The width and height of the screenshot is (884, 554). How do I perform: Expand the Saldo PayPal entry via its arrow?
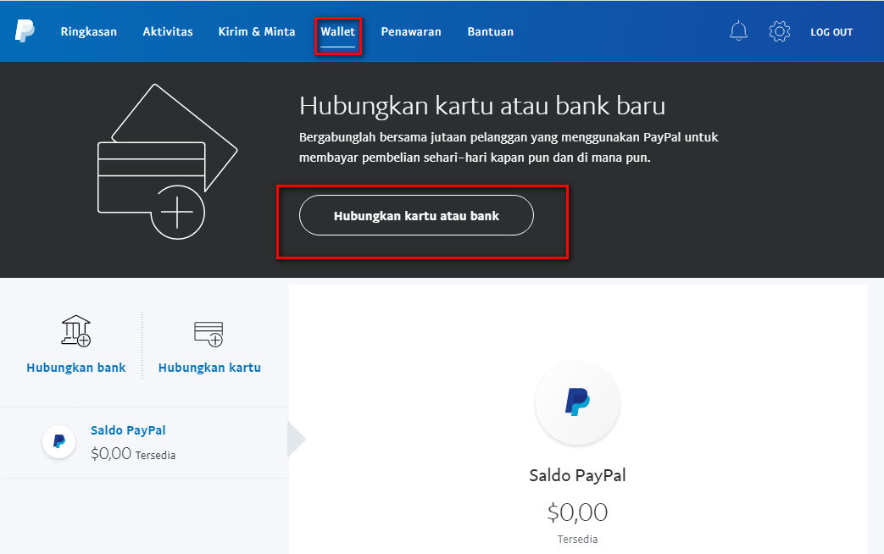click(294, 440)
